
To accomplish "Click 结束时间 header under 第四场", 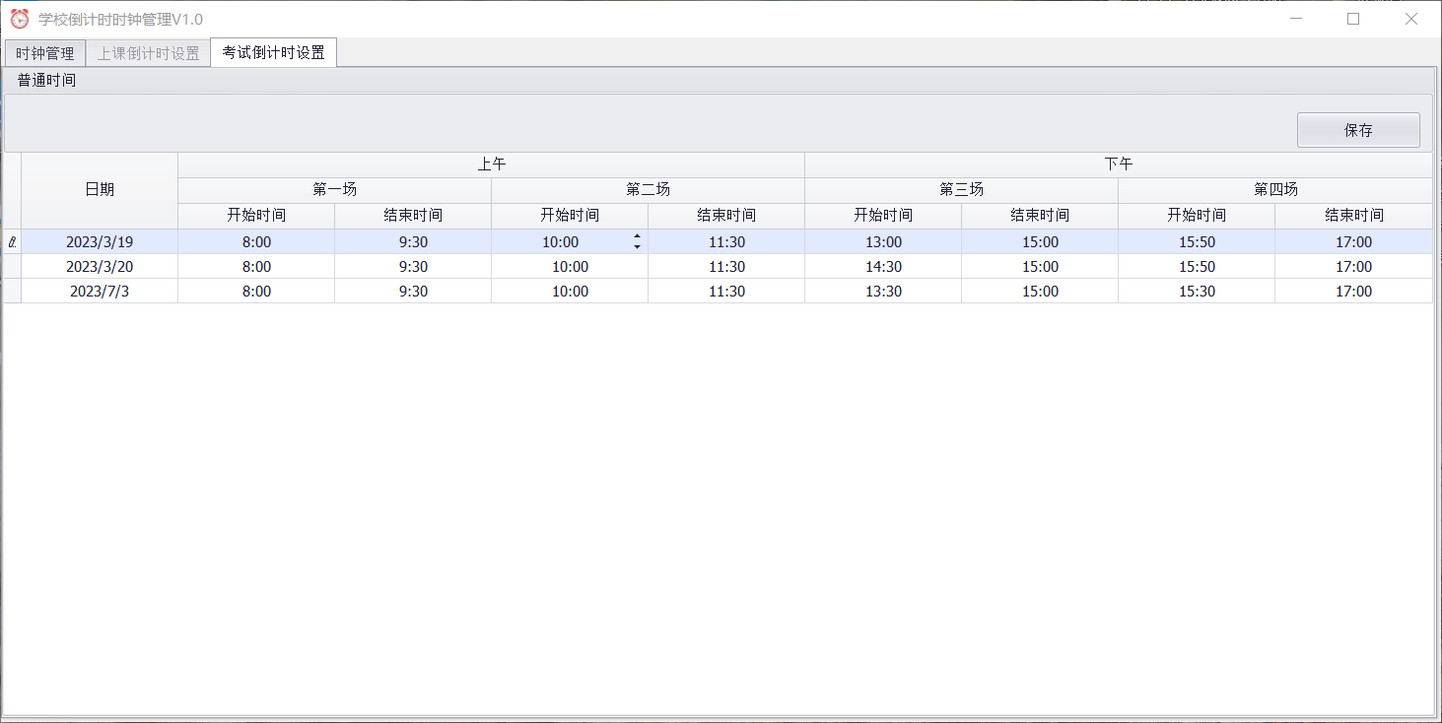I will coord(1353,216).
